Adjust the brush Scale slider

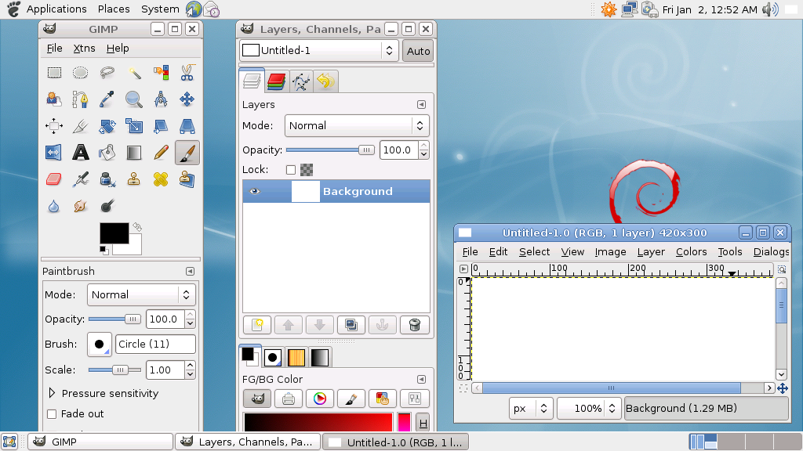tap(114, 370)
